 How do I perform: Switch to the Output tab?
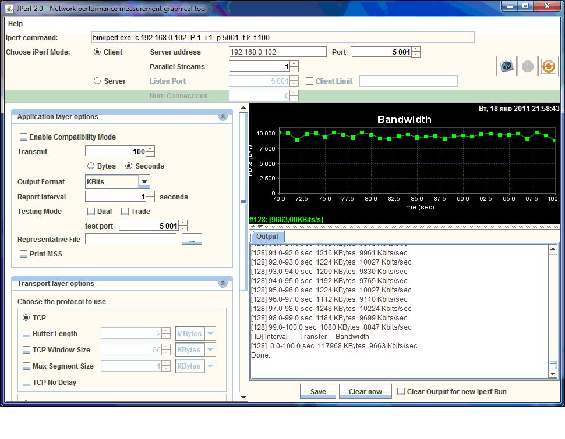coord(267,237)
